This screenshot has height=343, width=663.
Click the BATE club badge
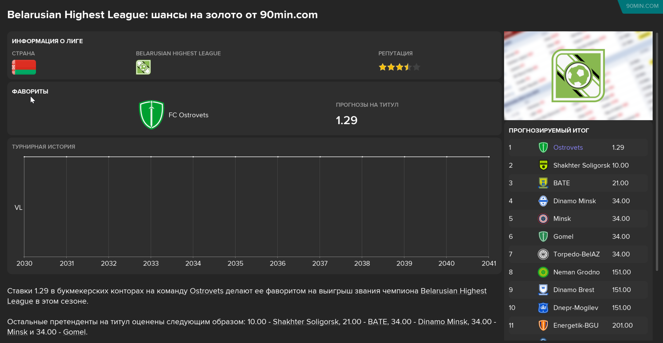[543, 183]
